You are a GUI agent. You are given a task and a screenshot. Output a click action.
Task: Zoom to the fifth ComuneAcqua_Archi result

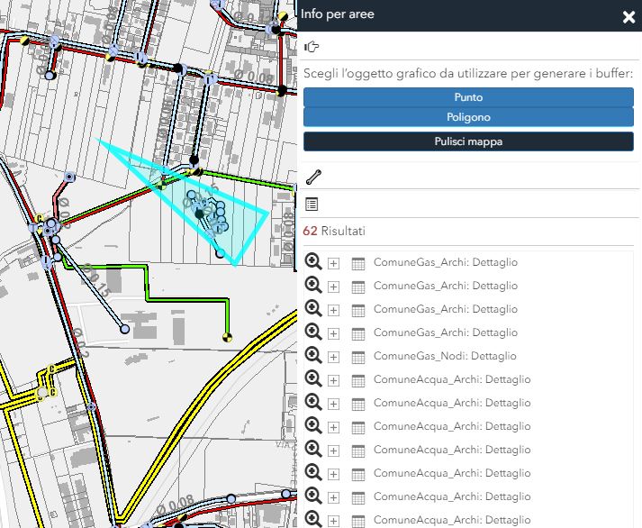click(313, 472)
